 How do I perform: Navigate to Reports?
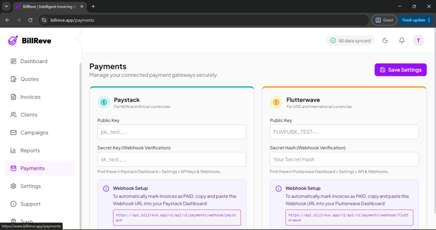pyautogui.click(x=39, y=151)
